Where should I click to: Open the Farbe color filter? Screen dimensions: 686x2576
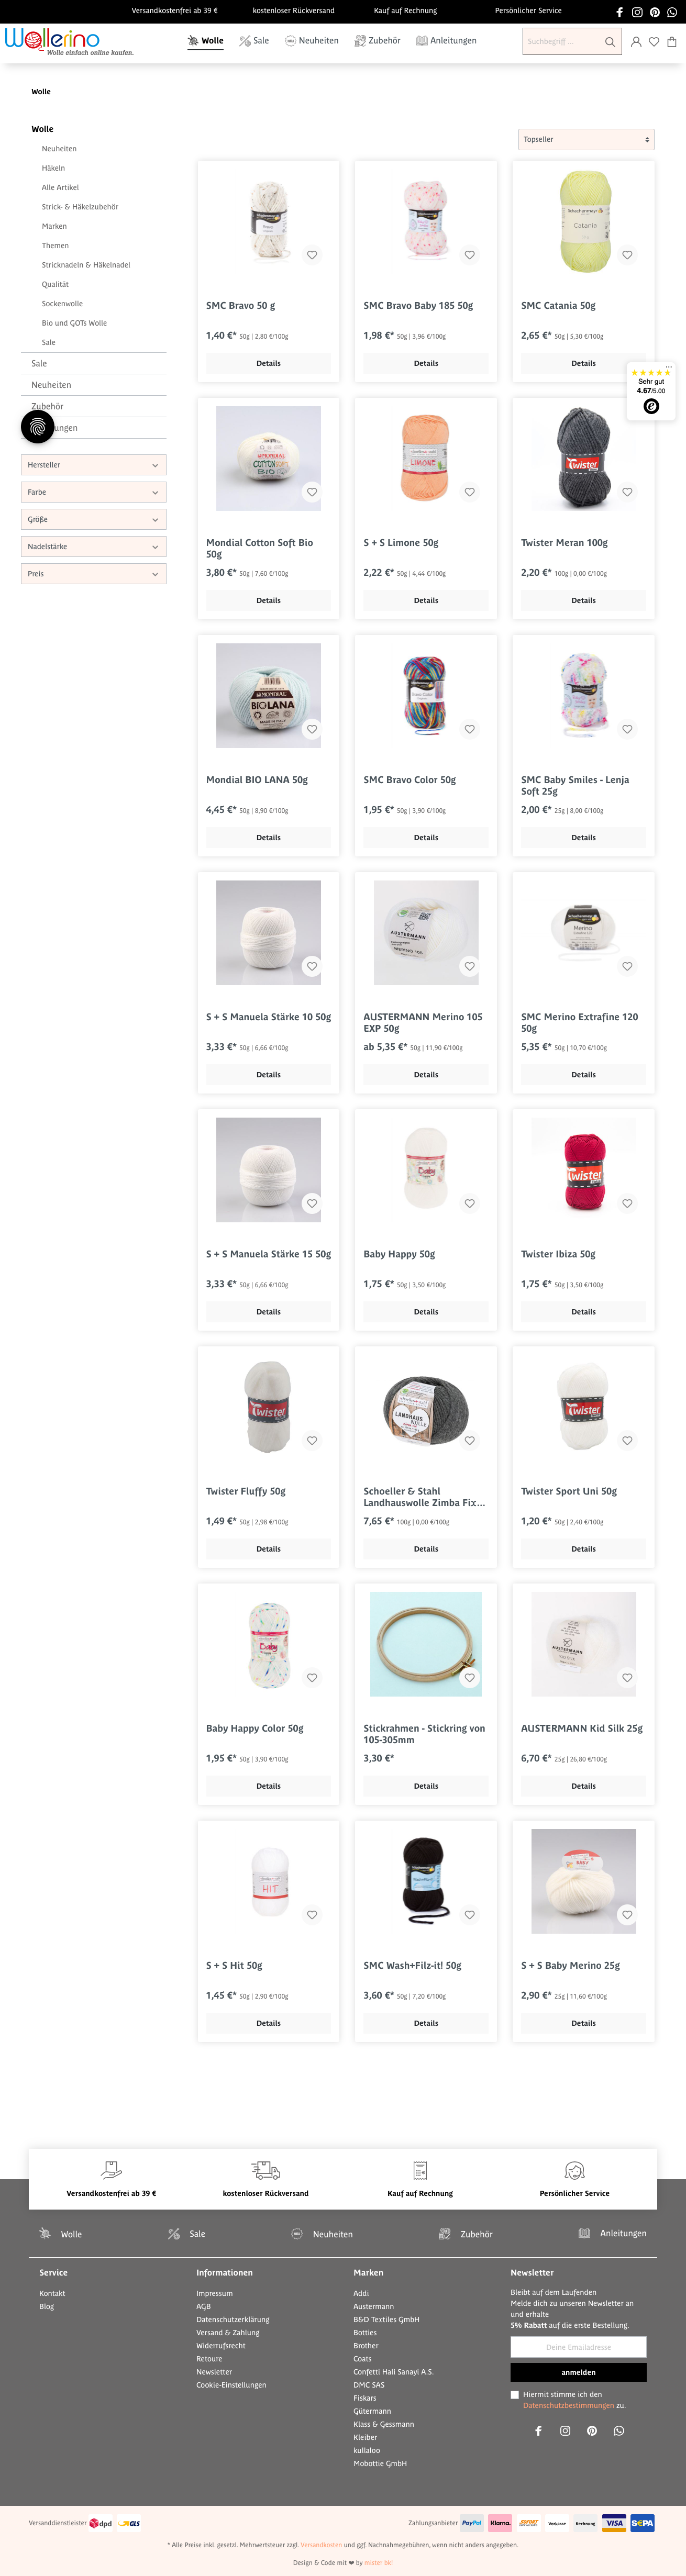(94, 492)
